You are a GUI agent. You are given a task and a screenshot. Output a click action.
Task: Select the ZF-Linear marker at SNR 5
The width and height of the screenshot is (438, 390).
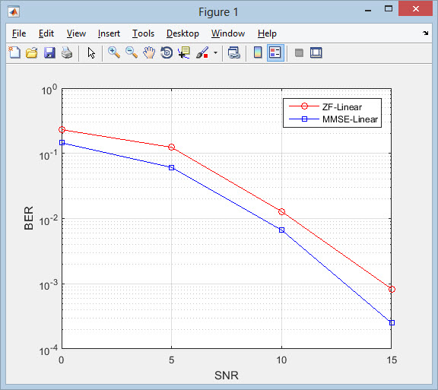172,147
